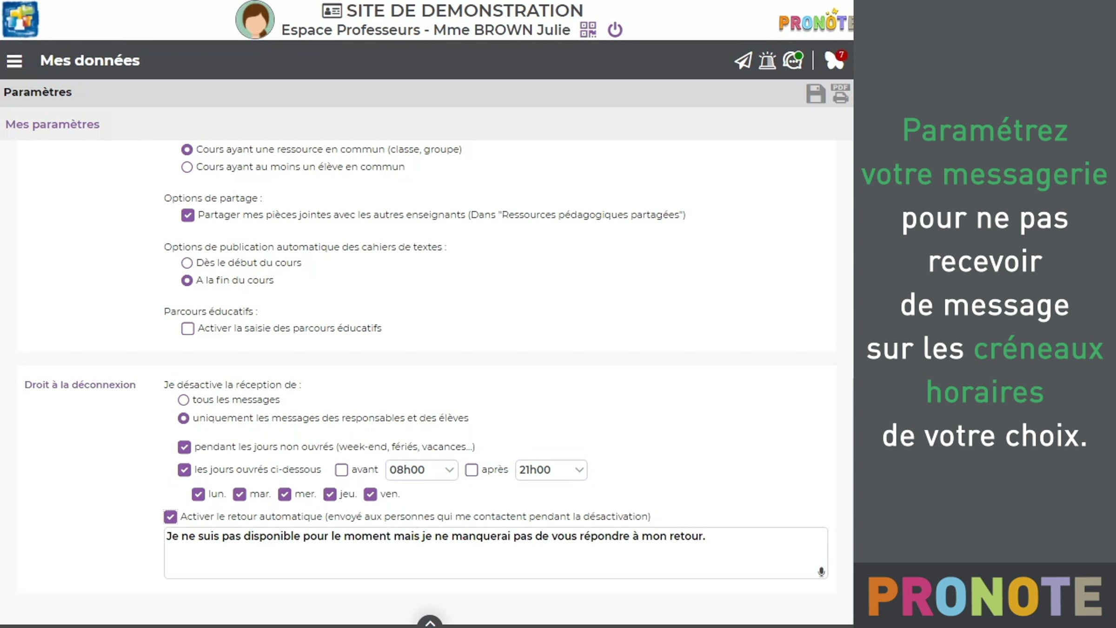Select 'Cours ayant une ressource en commun'
1116x628 pixels.
point(187,150)
